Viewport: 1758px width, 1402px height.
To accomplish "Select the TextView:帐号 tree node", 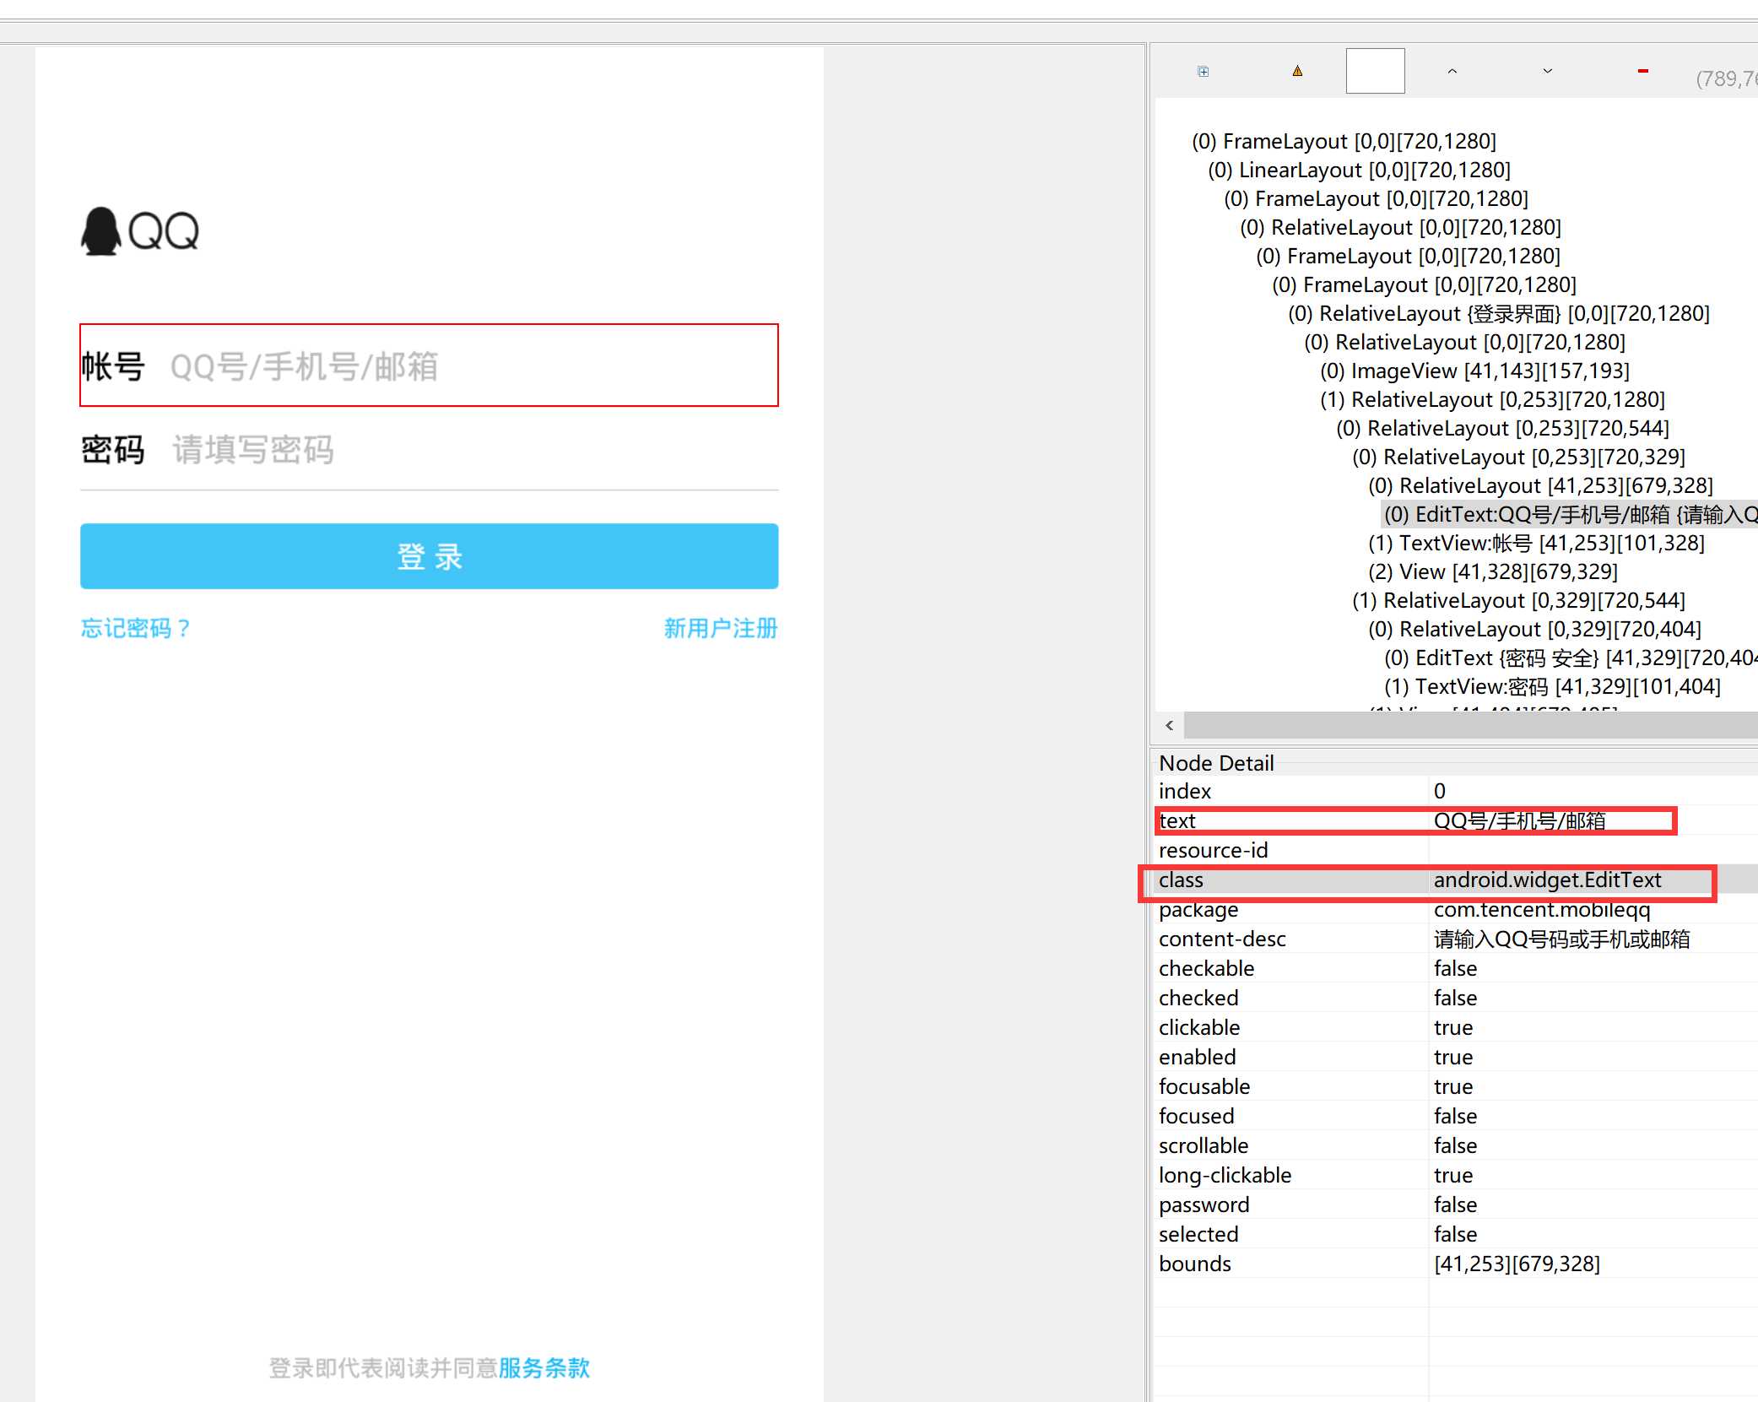I will (x=1536, y=544).
